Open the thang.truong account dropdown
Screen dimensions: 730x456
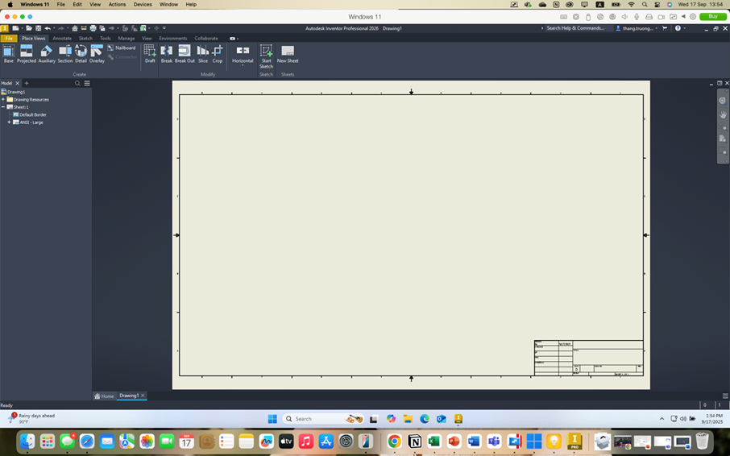[x=657, y=28]
